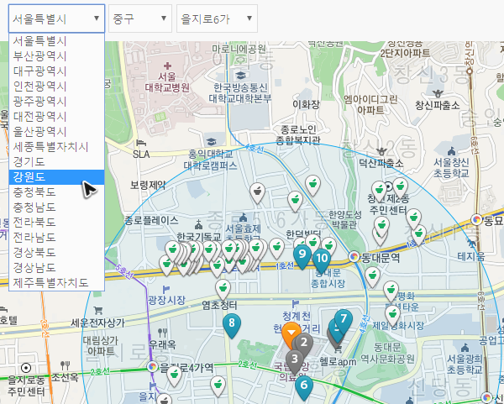Click the gray pharmacy pin near 보령제약
Image resolution: width=504 pixels, height=404 pixels.
click(258, 192)
